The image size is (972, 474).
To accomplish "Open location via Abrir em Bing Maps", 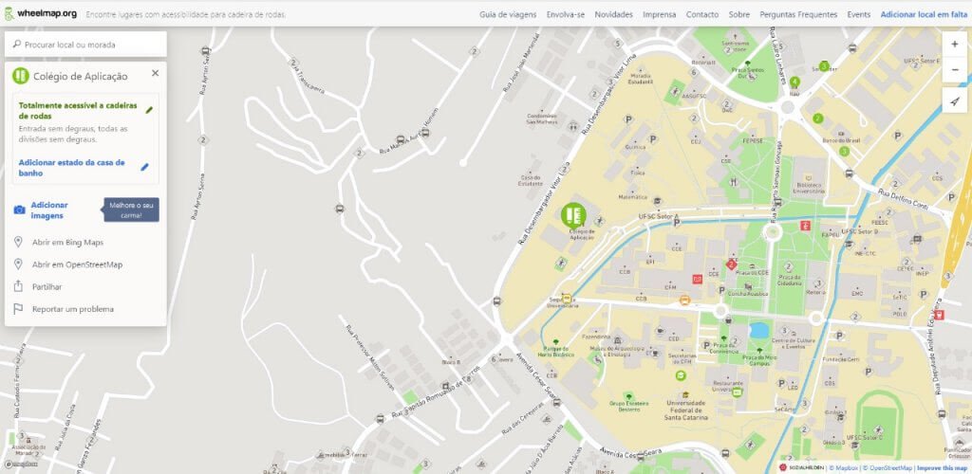I will [67, 242].
